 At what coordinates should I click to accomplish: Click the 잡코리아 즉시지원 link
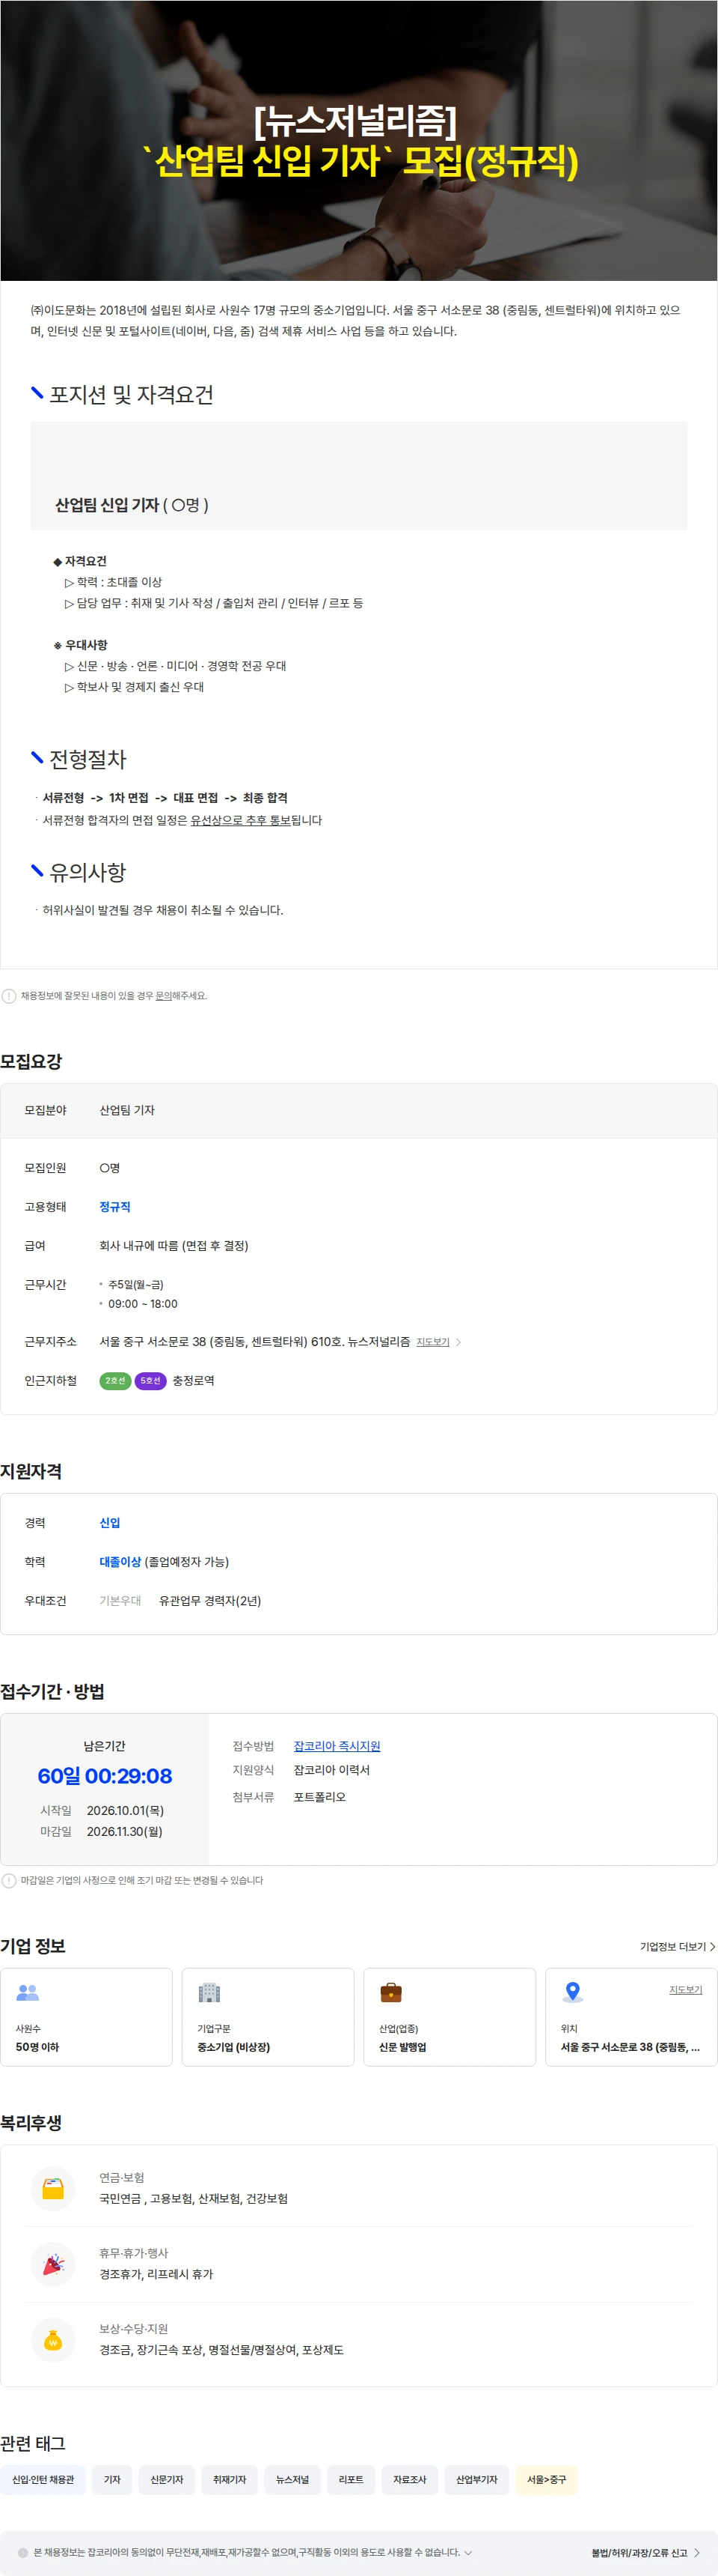coord(337,1745)
